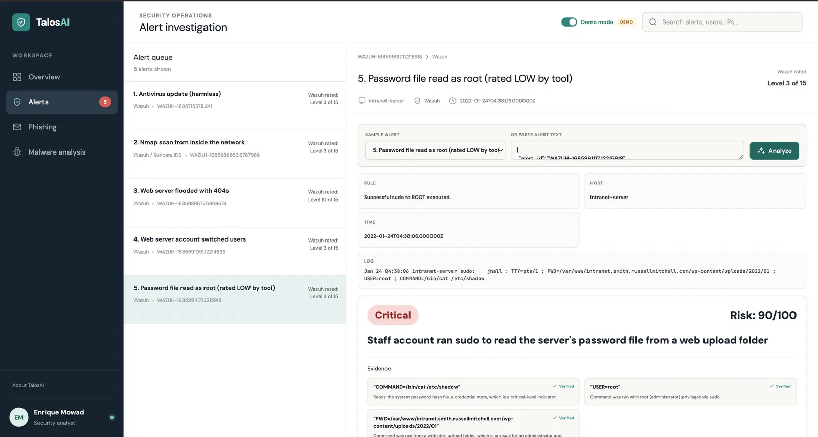This screenshot has width=818, height=437.
Task: Click the Rule card: Successful sudo to ROOT executed
Action: point(469,191)
